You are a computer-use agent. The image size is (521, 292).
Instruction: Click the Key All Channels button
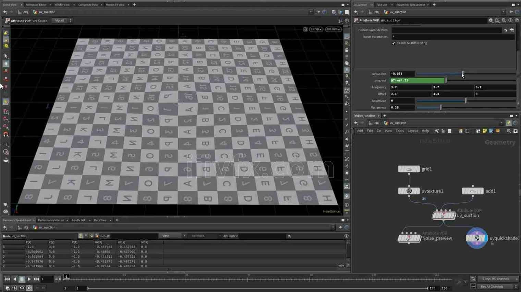[492, 287]
